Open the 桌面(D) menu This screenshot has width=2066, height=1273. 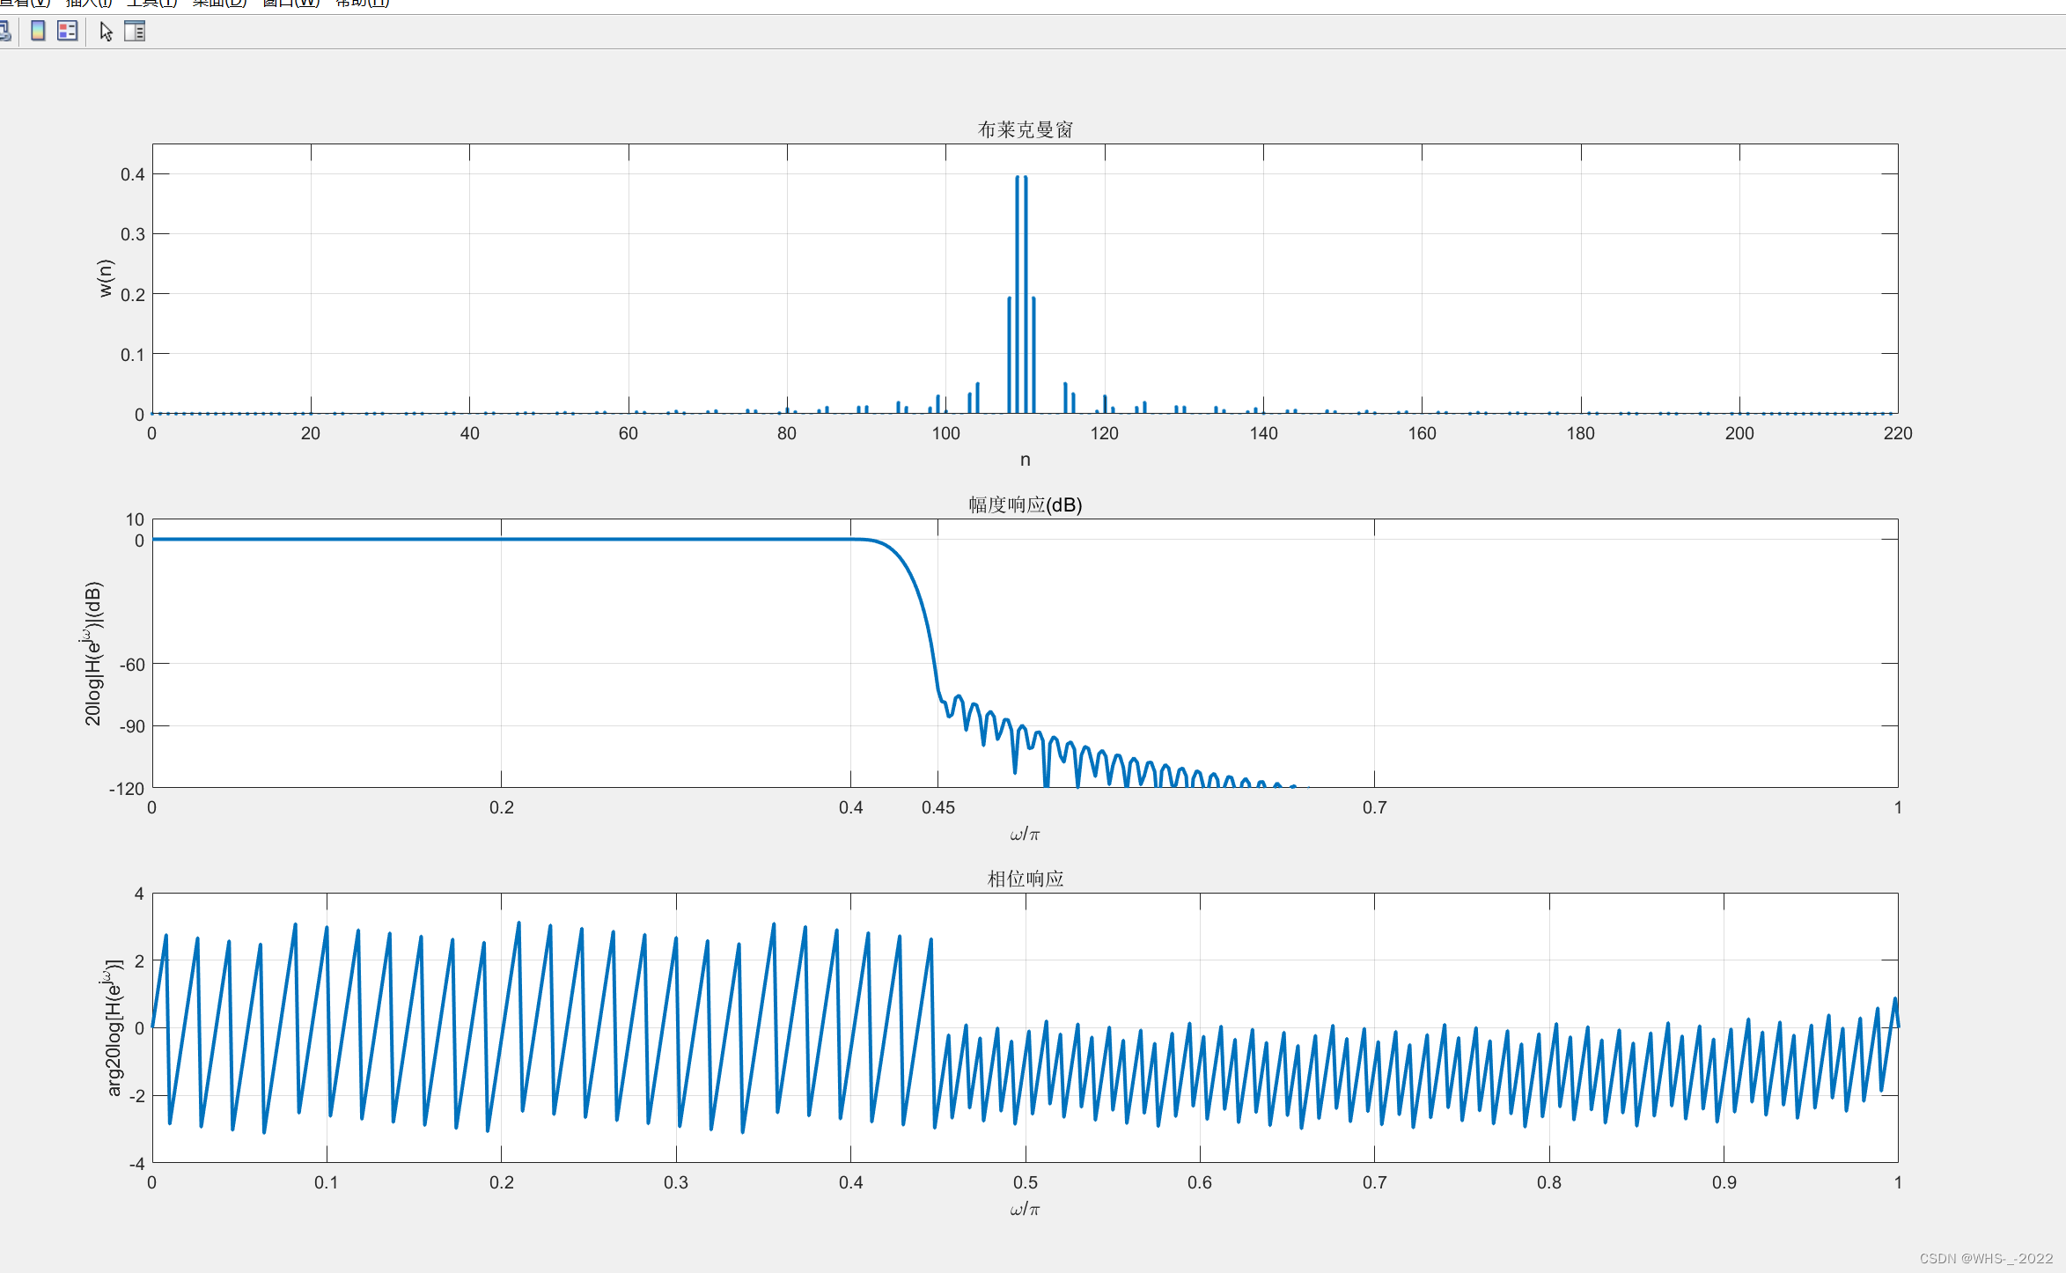[x=219, y=4]
